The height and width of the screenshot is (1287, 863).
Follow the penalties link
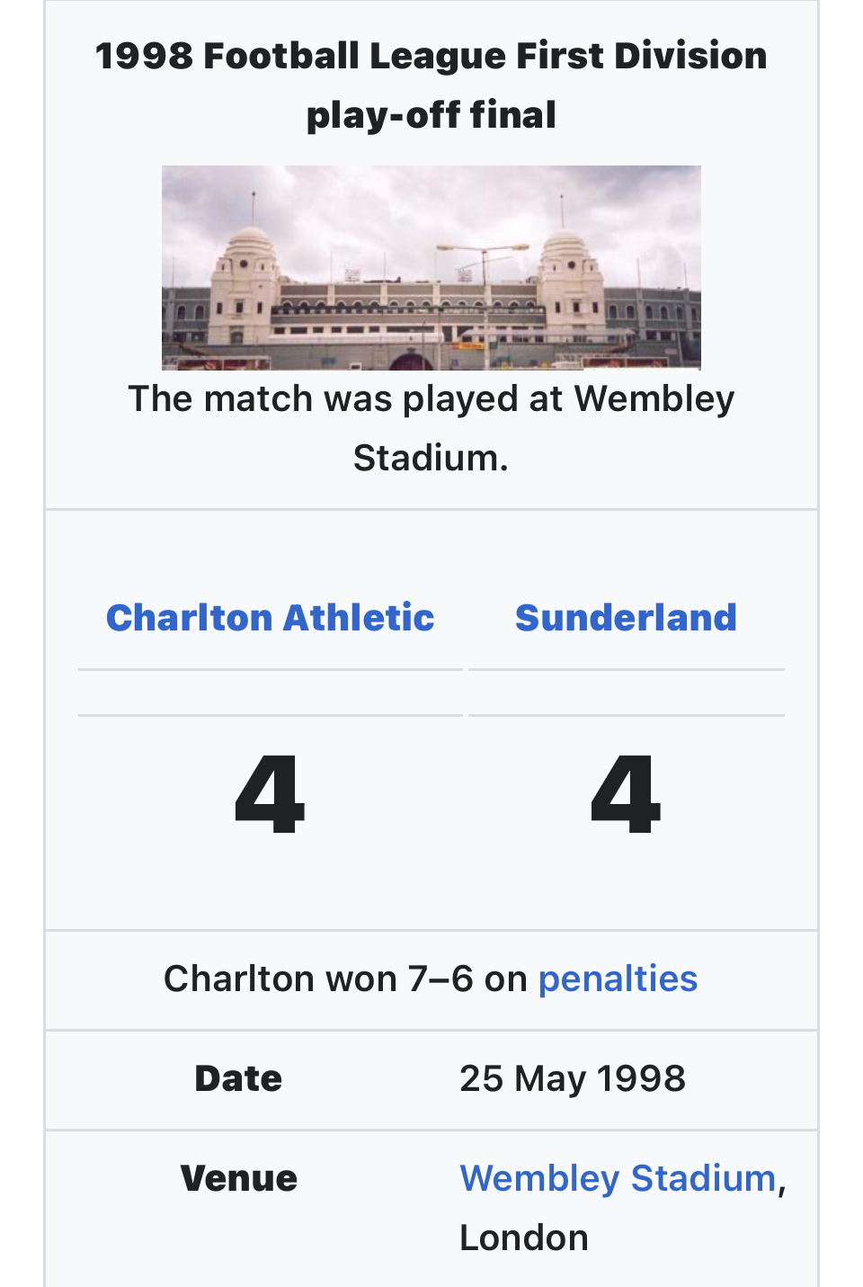click(x=618, y=979)
